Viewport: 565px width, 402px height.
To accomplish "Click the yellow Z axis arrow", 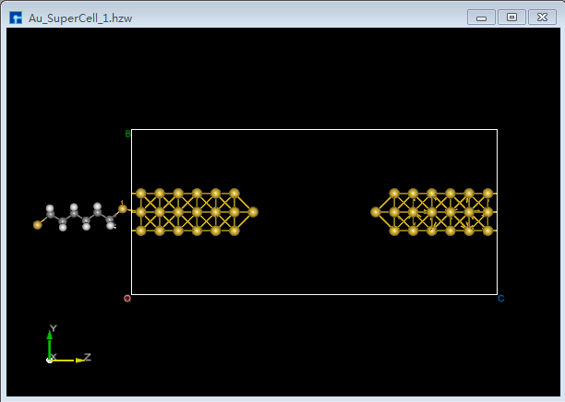I will click(x=67, y=361).
